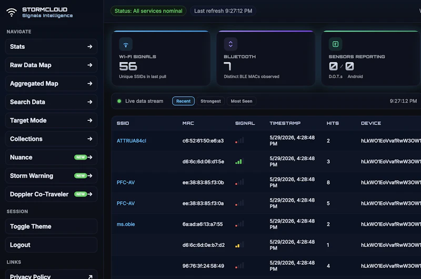This screenshot has width=421, height=279.
Task: Click the Distinct BLE MACs observed text
Action: tap(252, 77)
